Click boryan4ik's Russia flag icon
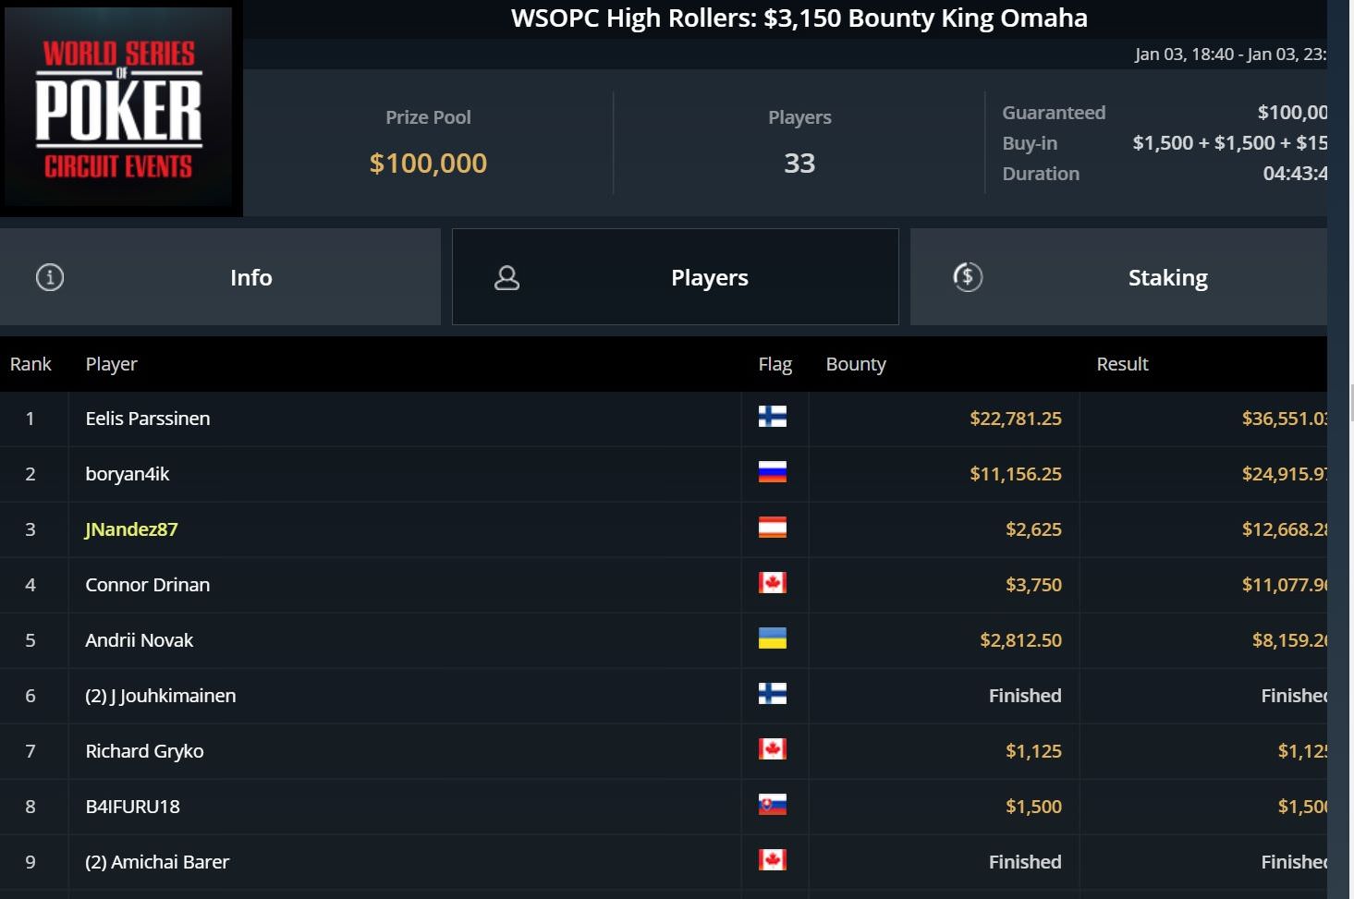 (x=772, y=473)
